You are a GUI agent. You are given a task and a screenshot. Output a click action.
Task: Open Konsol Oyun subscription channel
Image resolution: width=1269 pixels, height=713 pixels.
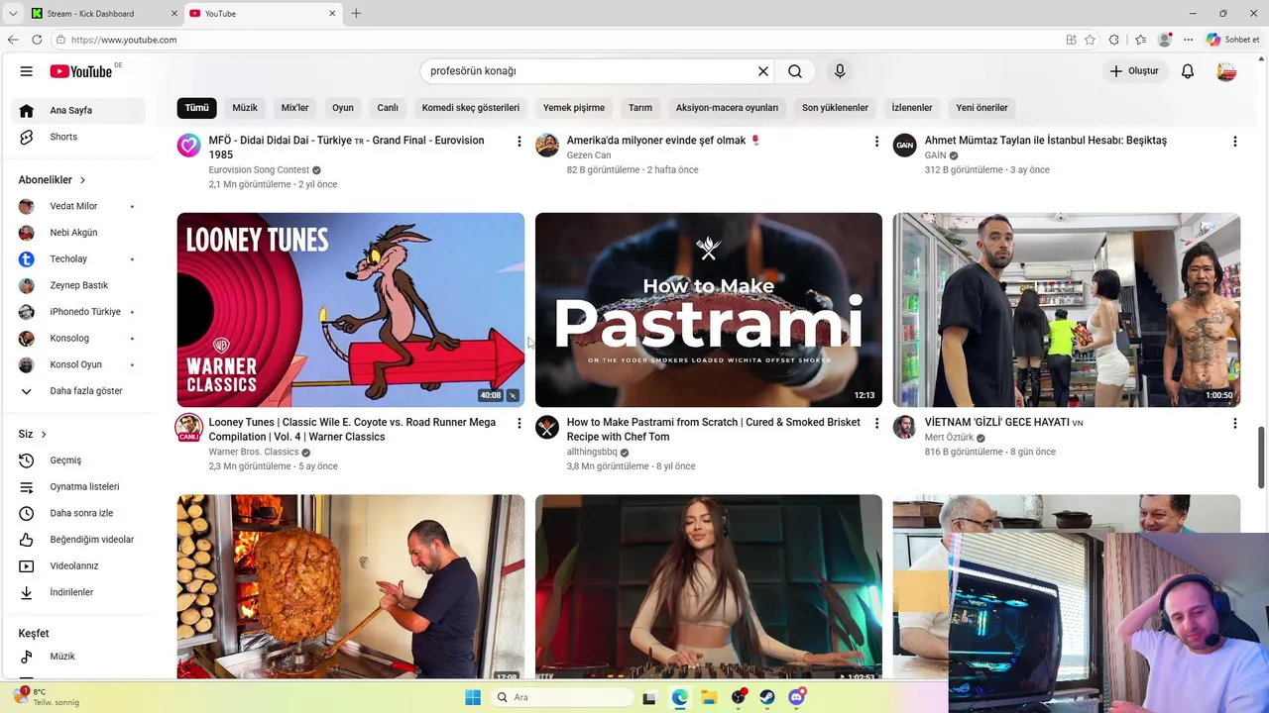pyautogui.click(x=78, y=364)
